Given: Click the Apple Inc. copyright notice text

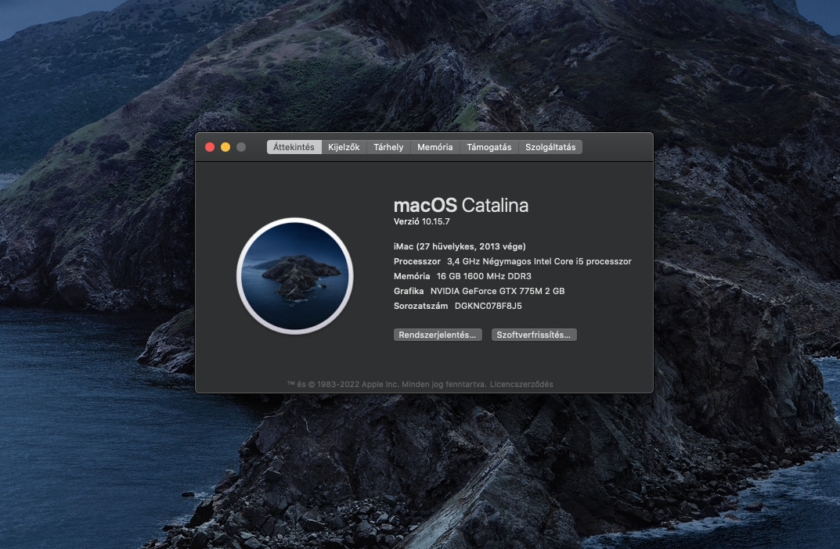Looking at the screenshot, I should [x=387, y=384].
